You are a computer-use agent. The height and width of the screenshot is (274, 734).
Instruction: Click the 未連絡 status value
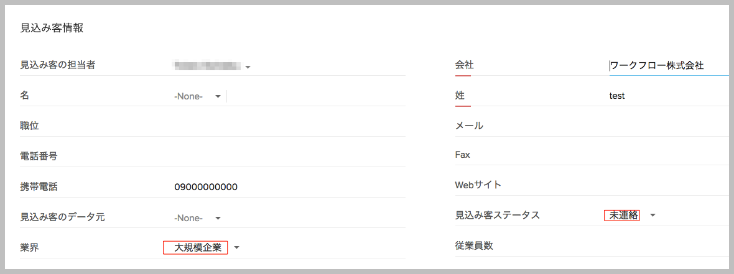coord(623,215)
